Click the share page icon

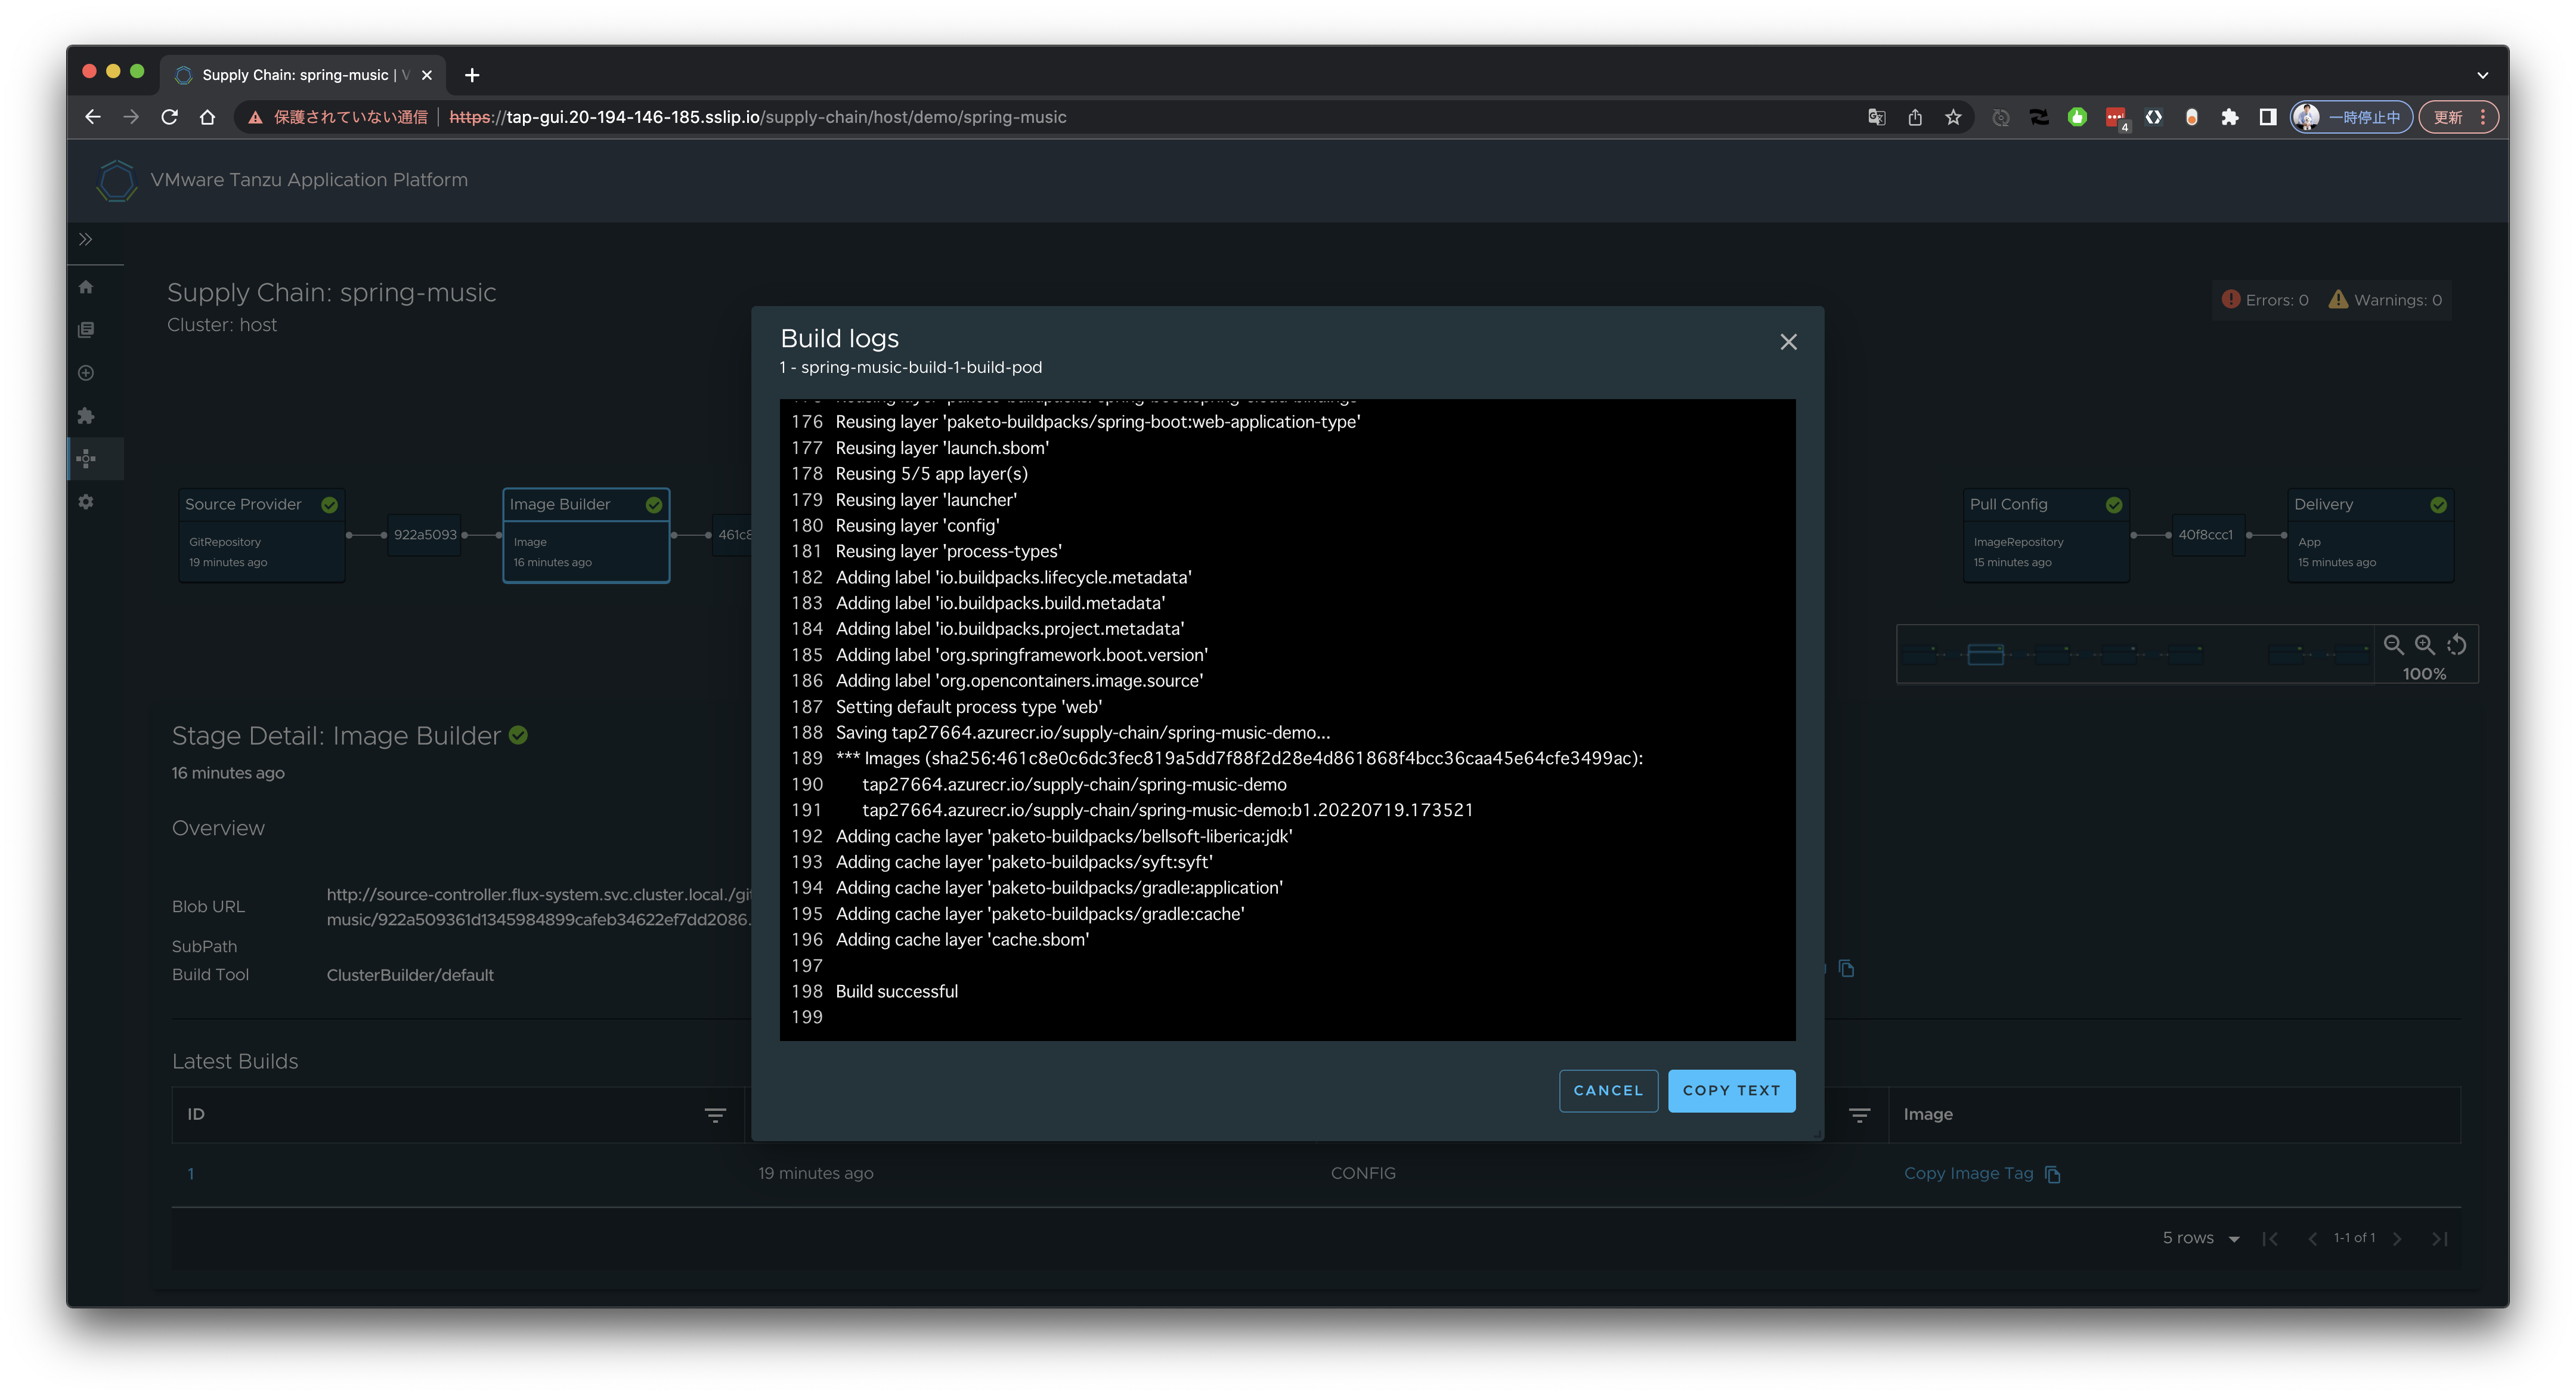(1914, 117)
